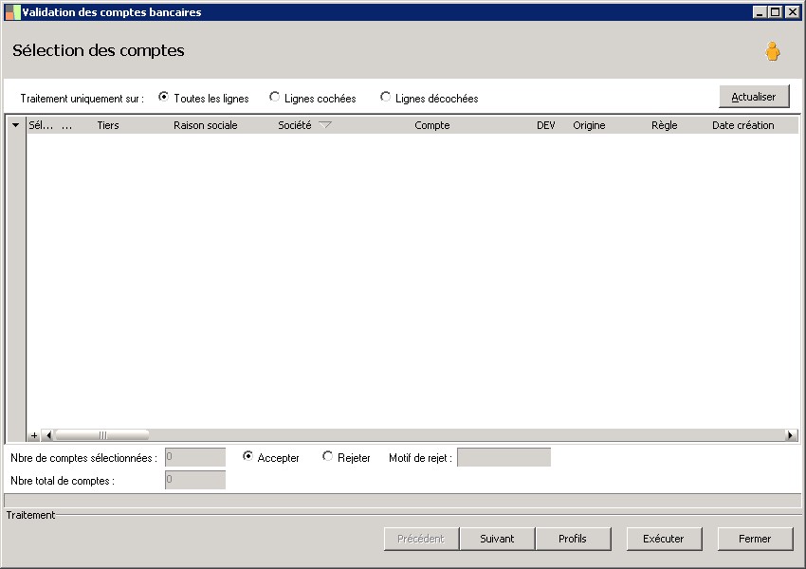Click the horizontal scrollbar thumb
Image resolution: width=806 pixels, height=569 pixels.
click(101, 435)
